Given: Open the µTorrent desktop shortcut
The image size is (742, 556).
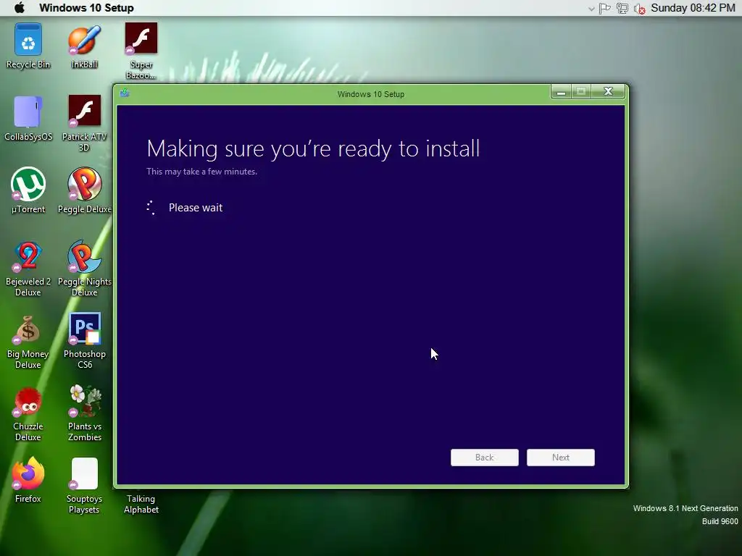Looking at the screenshot, I should click(x=28, y=190).
